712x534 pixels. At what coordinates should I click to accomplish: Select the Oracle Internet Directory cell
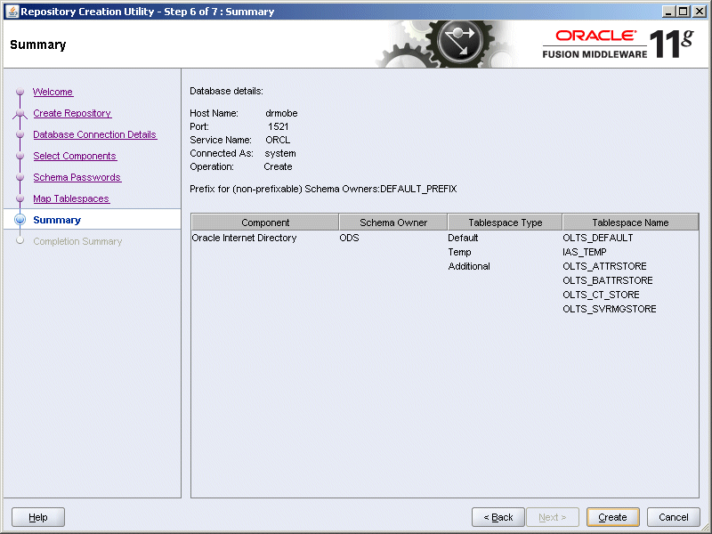[244, 238]
